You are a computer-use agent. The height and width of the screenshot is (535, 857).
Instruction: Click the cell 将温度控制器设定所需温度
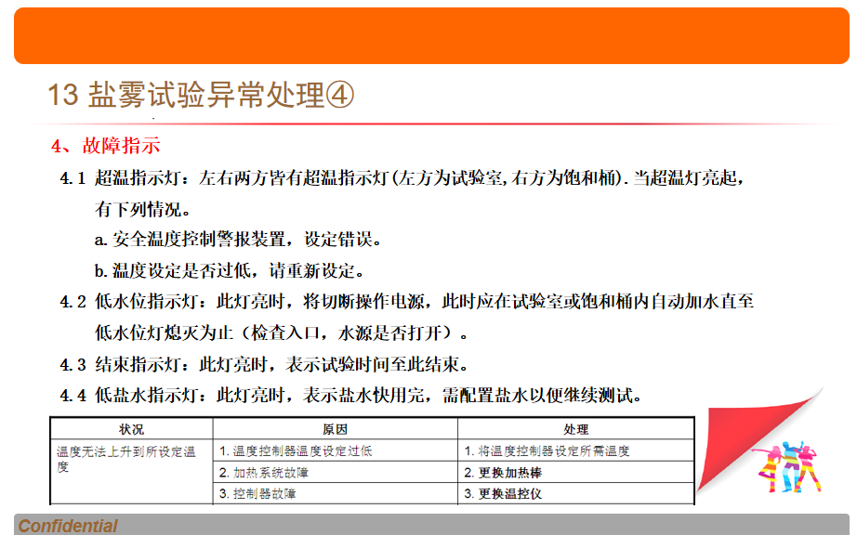(547, 451)
